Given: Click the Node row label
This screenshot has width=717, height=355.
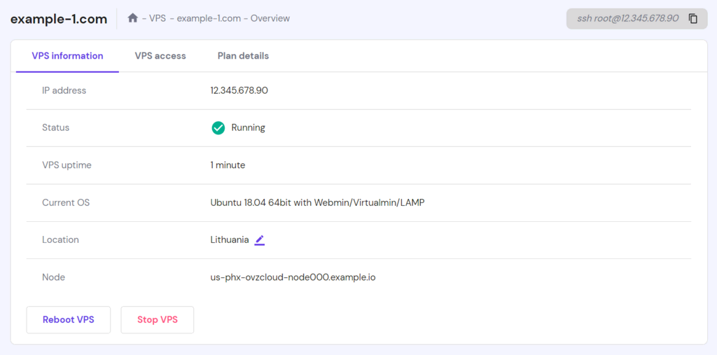Looking at the screenshot, I should 53,277.
